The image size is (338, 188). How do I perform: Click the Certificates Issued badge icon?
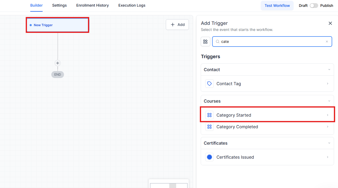[x=209, y=157]
